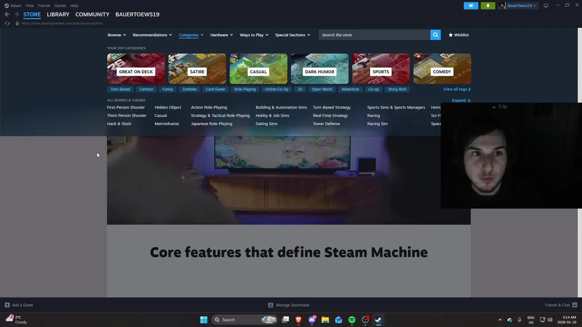Open the Special Sections dropdown
Screen dimensions: 582x327
point(293,35)
